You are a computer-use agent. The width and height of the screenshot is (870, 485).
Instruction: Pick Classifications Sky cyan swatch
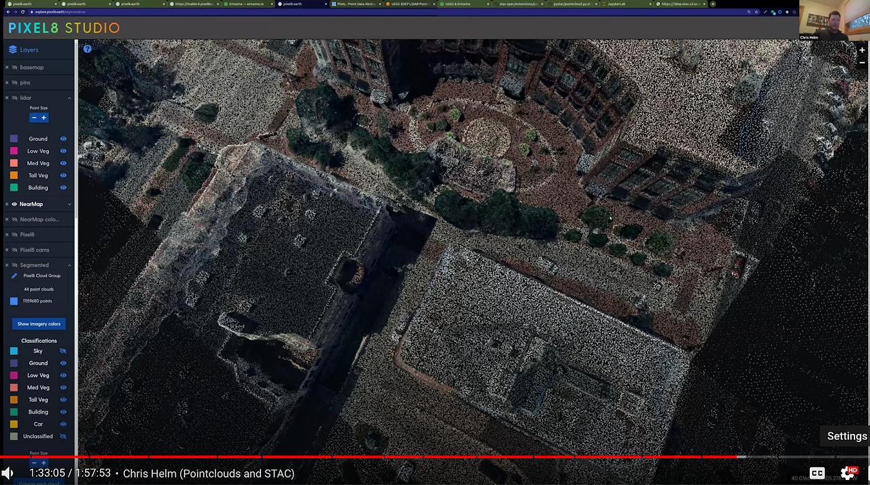point(14,351)
